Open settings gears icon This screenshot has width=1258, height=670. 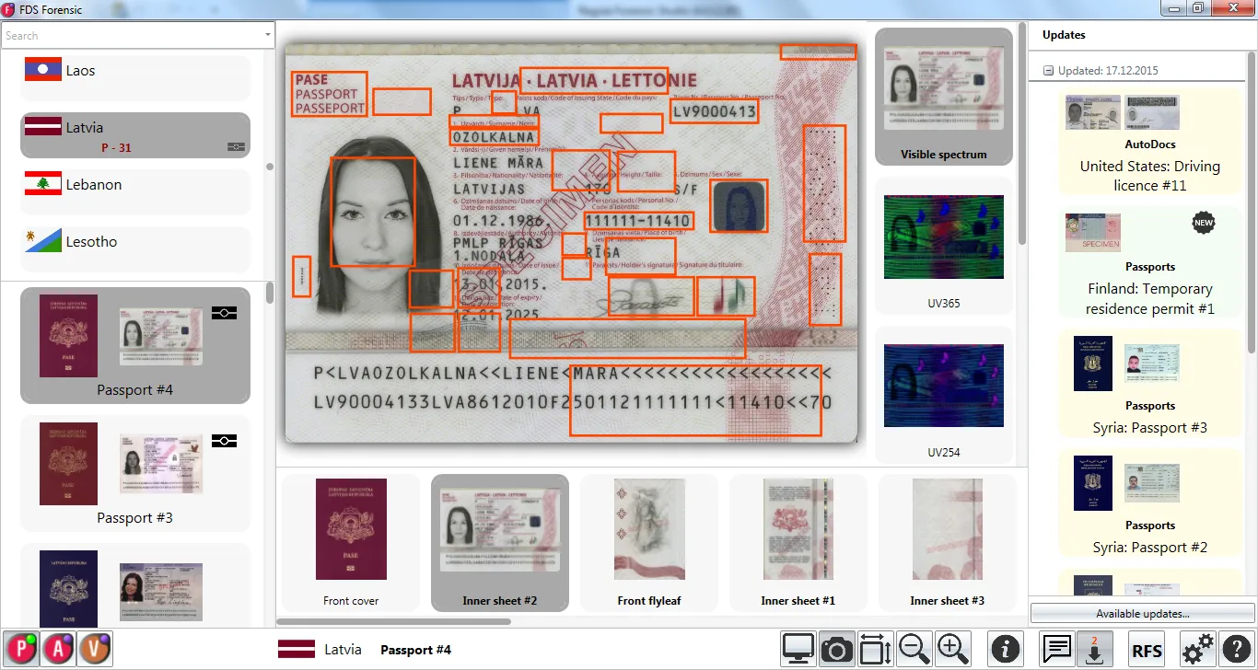tap(1197, 650)
